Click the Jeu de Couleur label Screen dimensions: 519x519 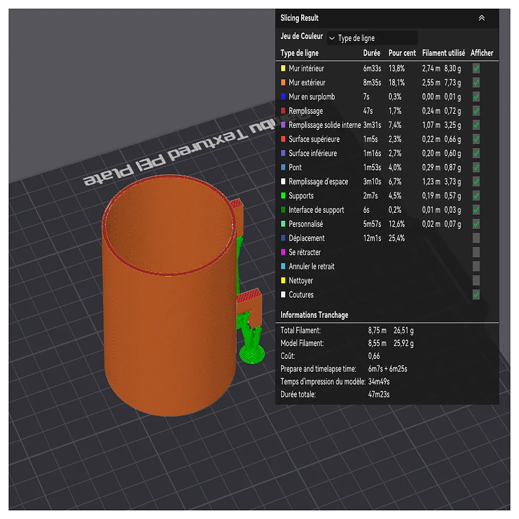[x=302, y=36]
